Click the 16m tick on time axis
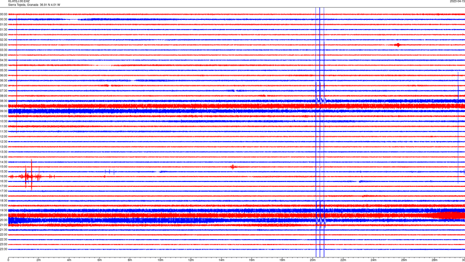 (x=252, y=260)
